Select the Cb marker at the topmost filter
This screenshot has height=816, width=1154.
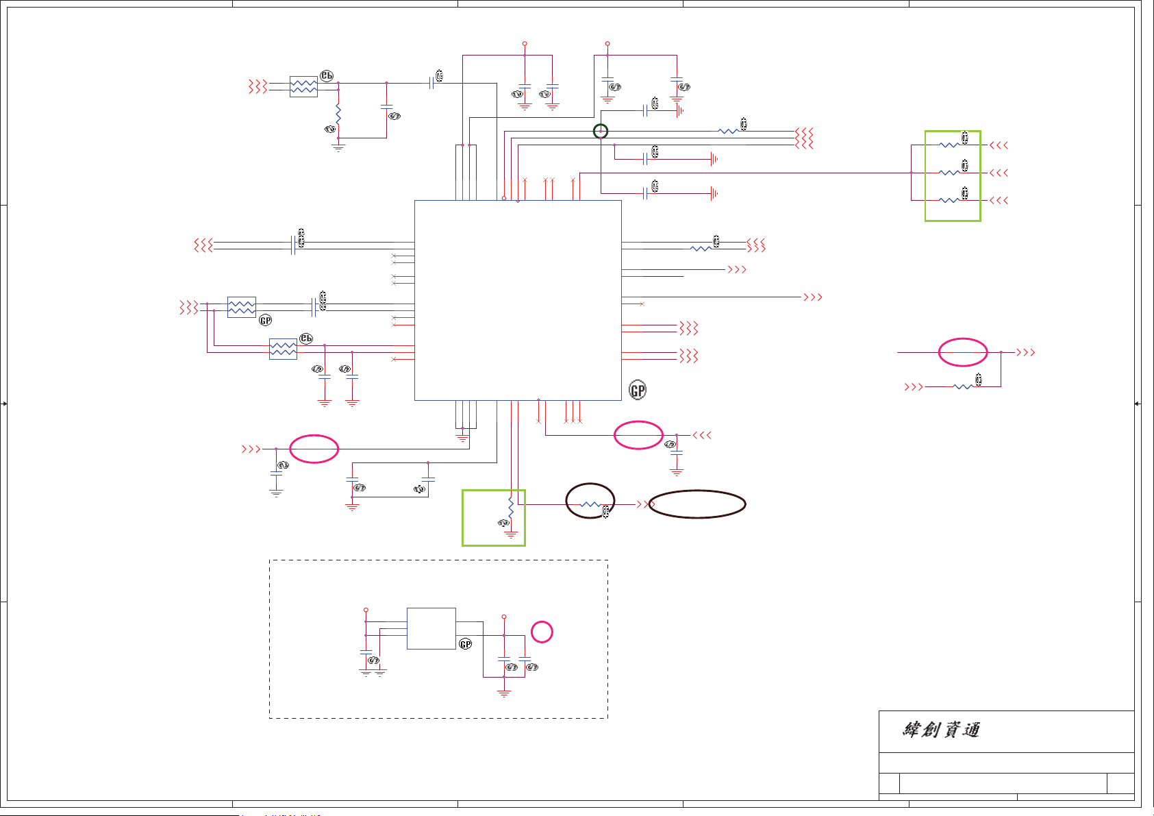(x=327, y=76)
